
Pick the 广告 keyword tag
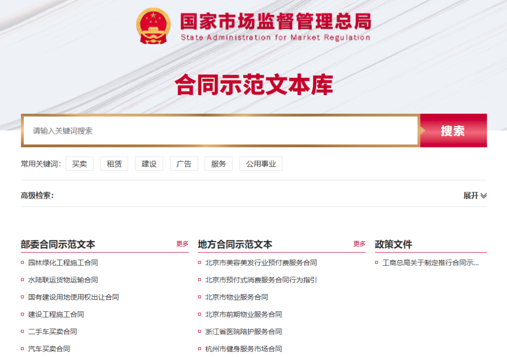tap(184, 164)
